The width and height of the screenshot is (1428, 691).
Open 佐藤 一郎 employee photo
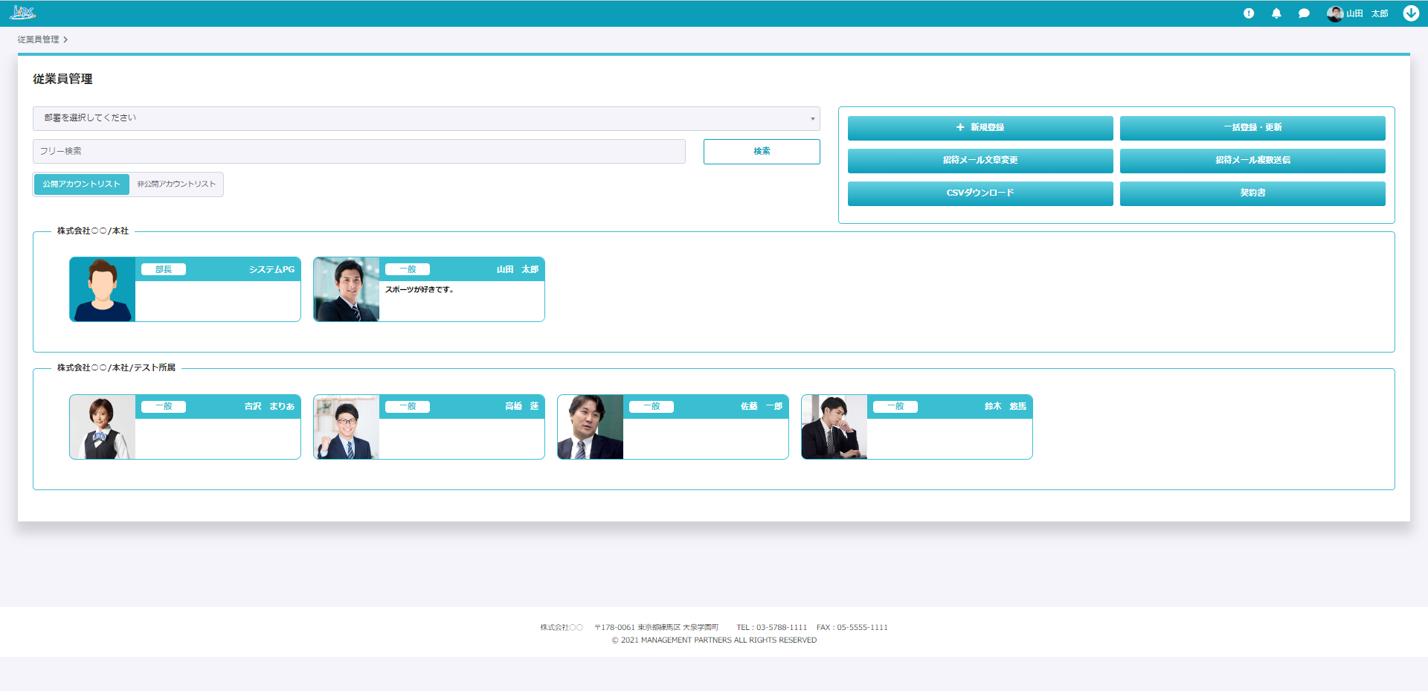(x=591, y=427)
